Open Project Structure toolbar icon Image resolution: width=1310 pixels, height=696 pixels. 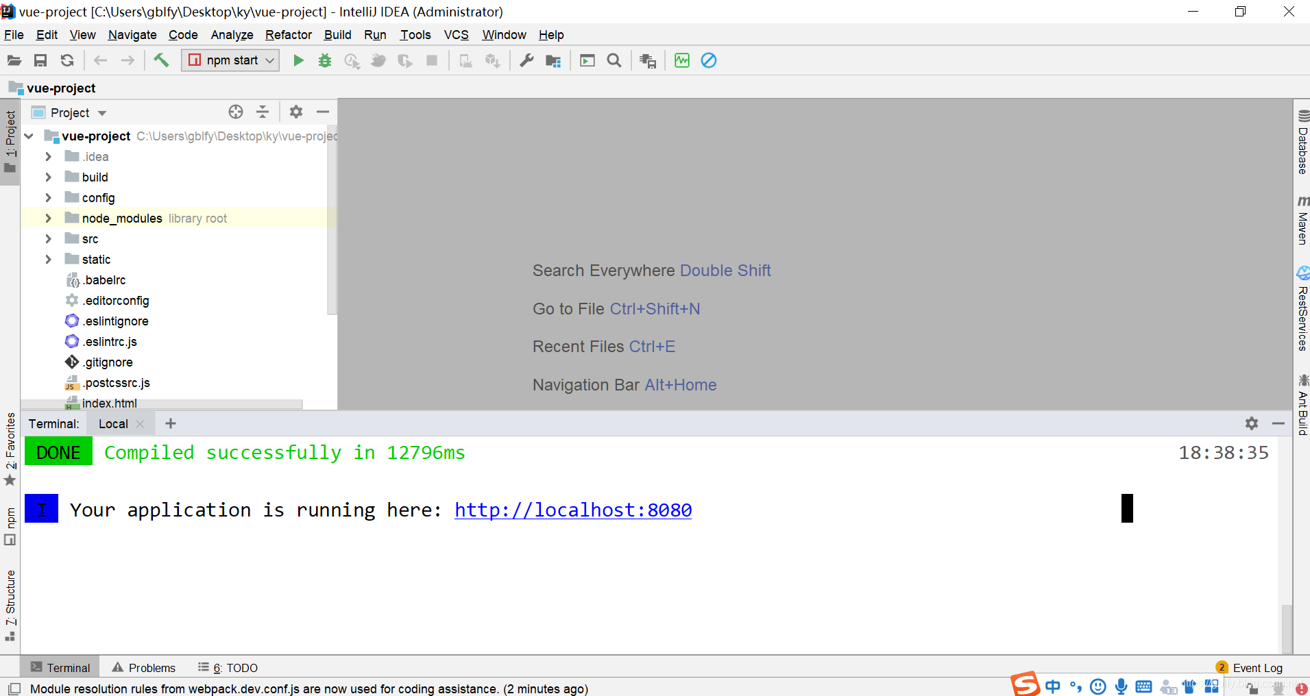(x=553, y=61)
